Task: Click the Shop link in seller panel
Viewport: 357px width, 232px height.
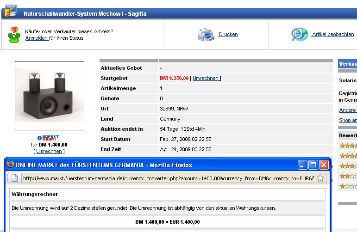Action: (348, 120)
